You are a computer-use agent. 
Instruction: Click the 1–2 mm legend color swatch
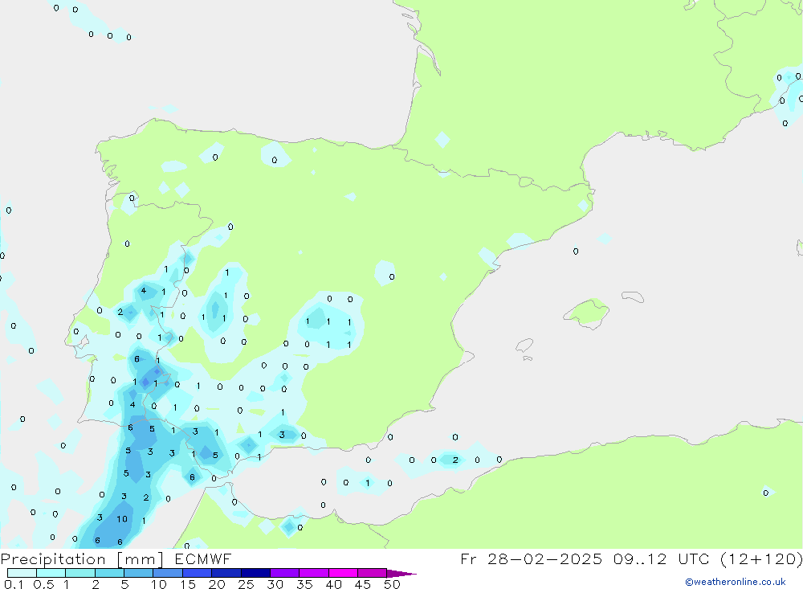point(79,573)
